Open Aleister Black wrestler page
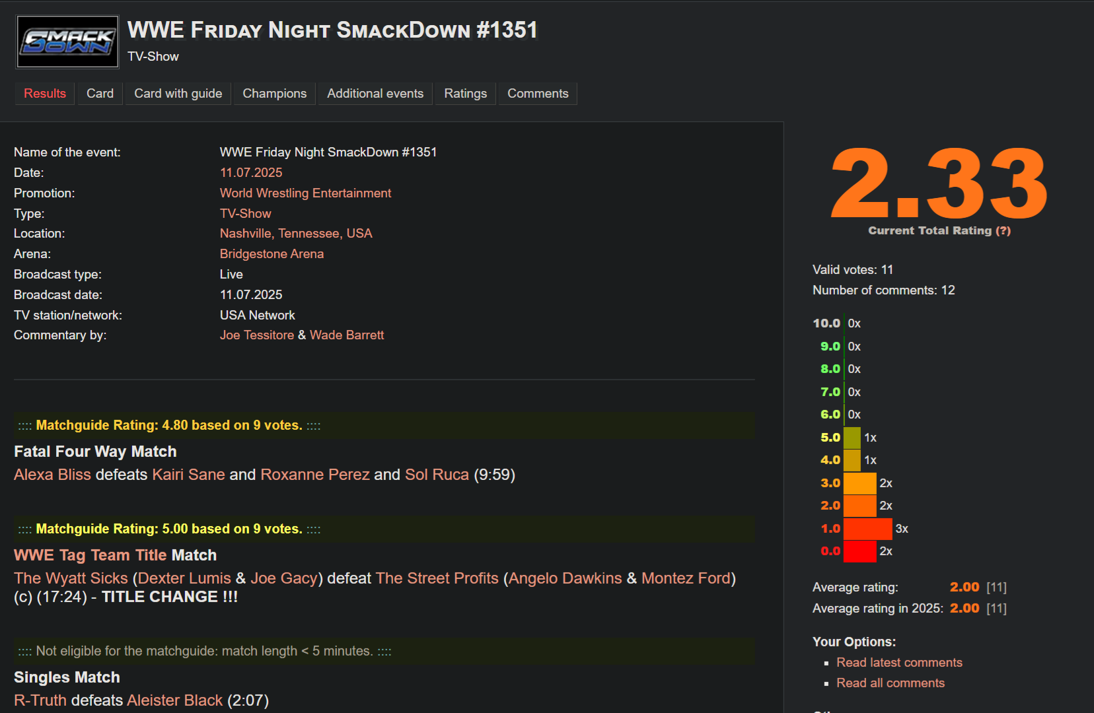 (174, 700)
